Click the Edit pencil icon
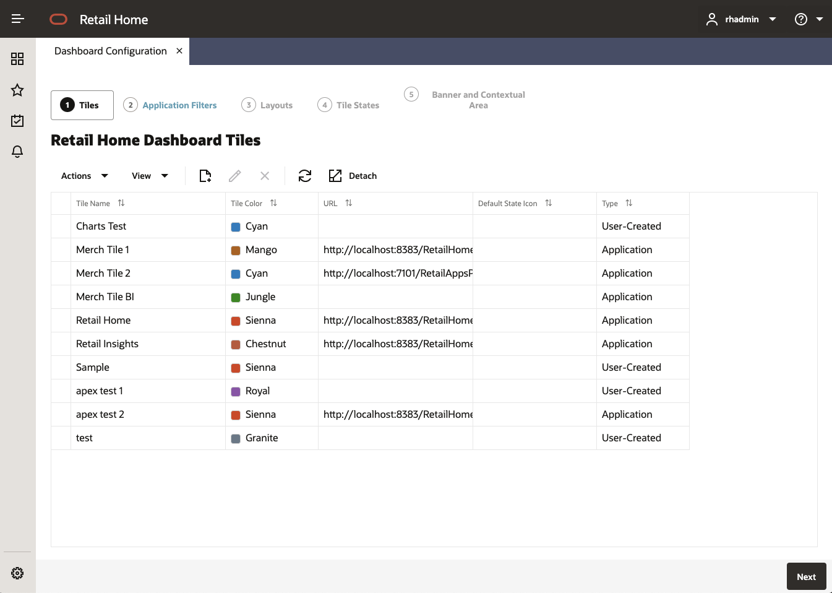The image size is (832, 593). click(235, 176)
